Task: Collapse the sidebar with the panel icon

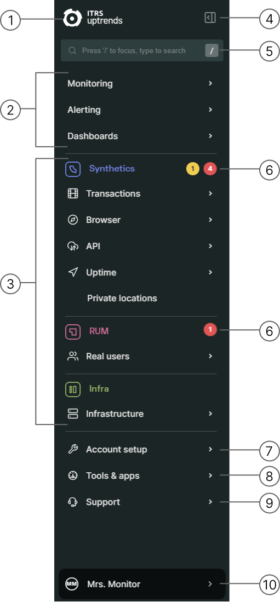Action: tap(210, 18)
